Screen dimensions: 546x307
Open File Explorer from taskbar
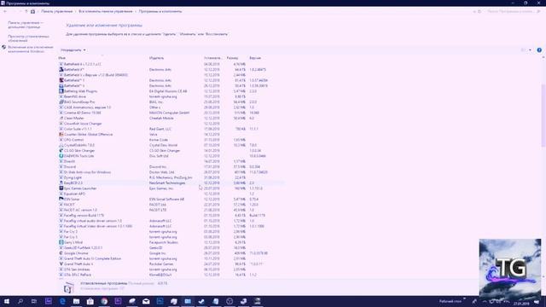tap(76, 301)
